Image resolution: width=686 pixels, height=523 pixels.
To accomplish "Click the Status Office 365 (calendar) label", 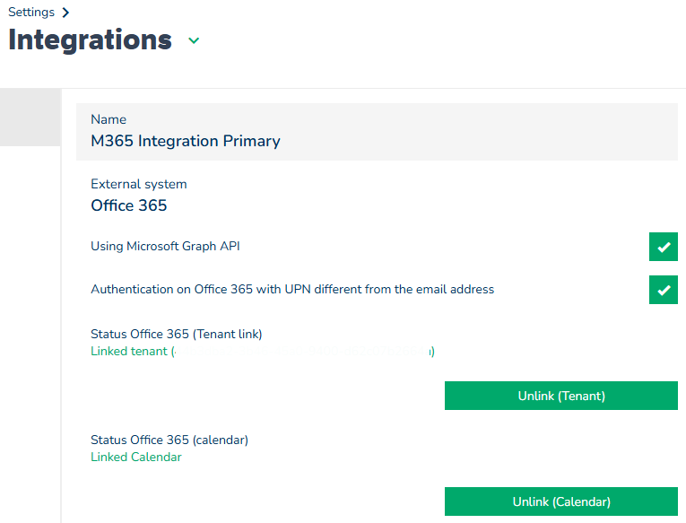I will pos(169,440).
